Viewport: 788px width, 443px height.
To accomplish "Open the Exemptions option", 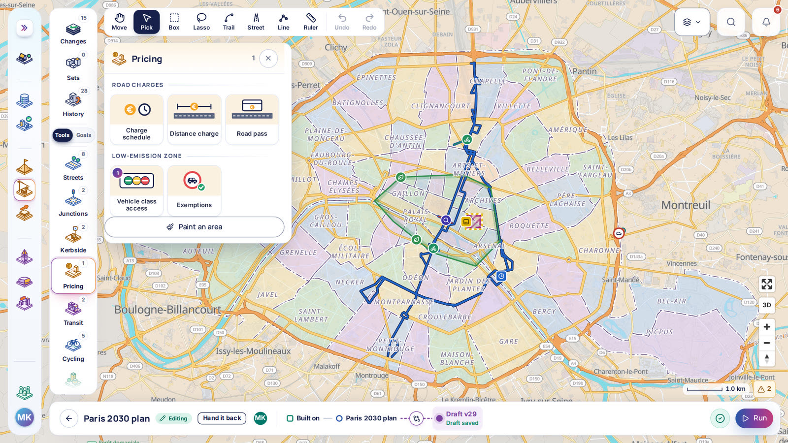I will click(x=194, y=190).
